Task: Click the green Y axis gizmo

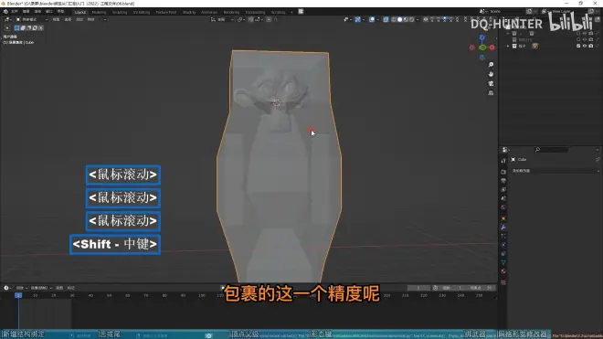Action: 482,48
